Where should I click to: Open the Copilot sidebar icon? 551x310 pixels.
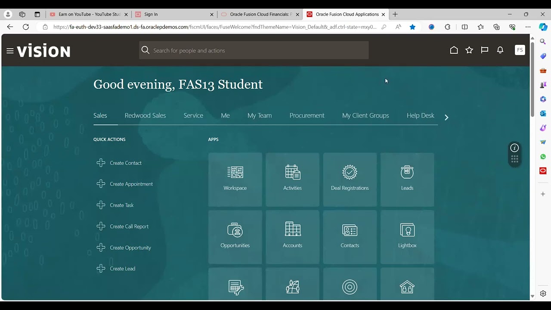[543, 27]
